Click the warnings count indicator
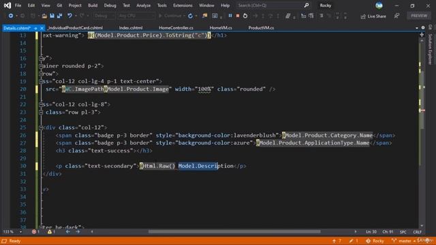 click(x=52, y=231)
